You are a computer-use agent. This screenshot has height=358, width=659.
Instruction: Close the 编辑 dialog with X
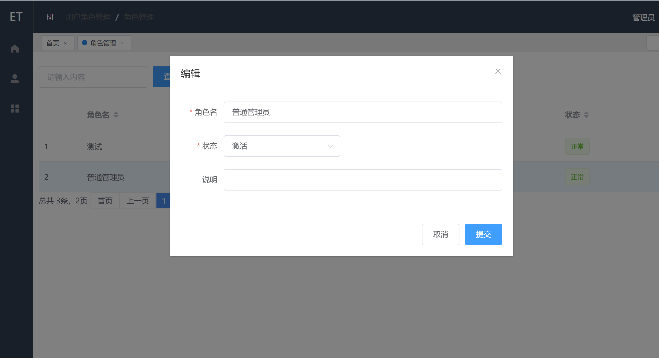498,71
